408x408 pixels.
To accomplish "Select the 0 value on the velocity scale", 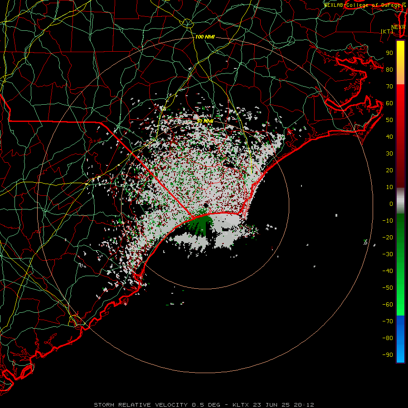I will point(391,204).
